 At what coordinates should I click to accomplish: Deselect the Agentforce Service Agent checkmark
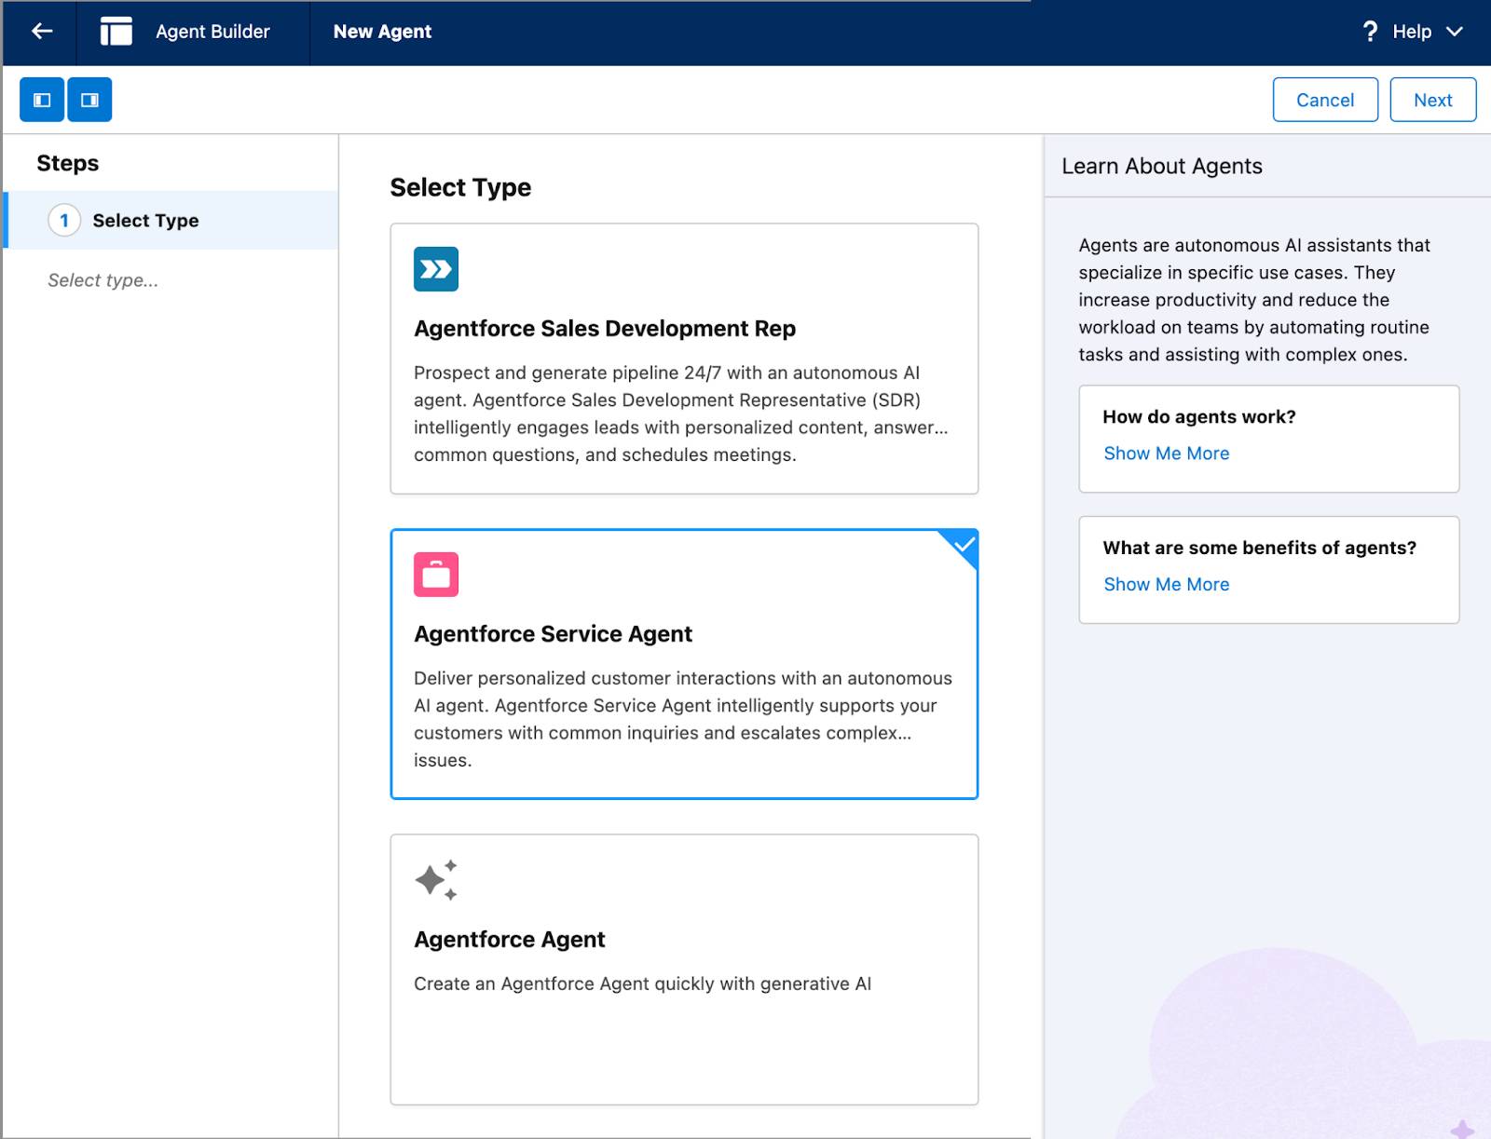(x=962, y=546)
